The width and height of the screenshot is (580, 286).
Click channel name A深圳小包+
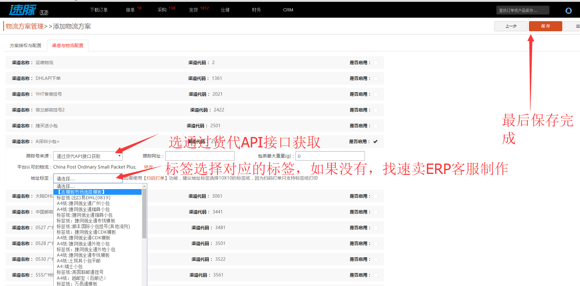[47, 141]
